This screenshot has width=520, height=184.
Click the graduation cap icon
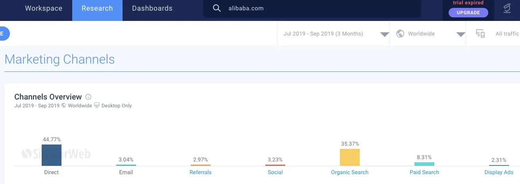click(507, 9)
